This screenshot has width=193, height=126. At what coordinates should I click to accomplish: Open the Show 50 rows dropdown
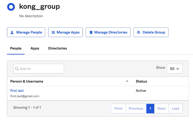(x=175, y=69)
